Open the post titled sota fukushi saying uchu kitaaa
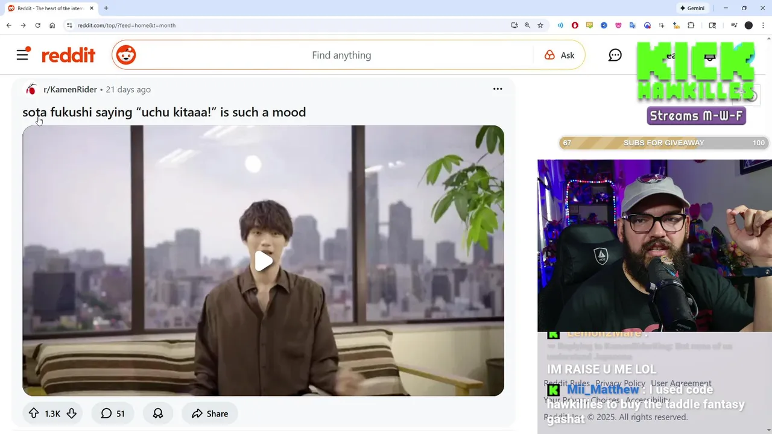This screenshot has height=434, width=772. [164, 112]
